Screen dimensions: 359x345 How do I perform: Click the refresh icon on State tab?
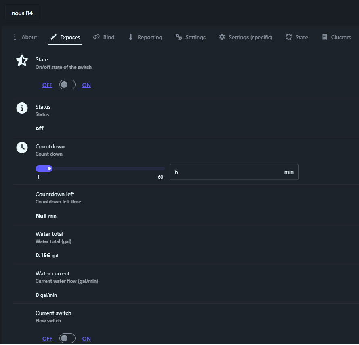[288, 37]
